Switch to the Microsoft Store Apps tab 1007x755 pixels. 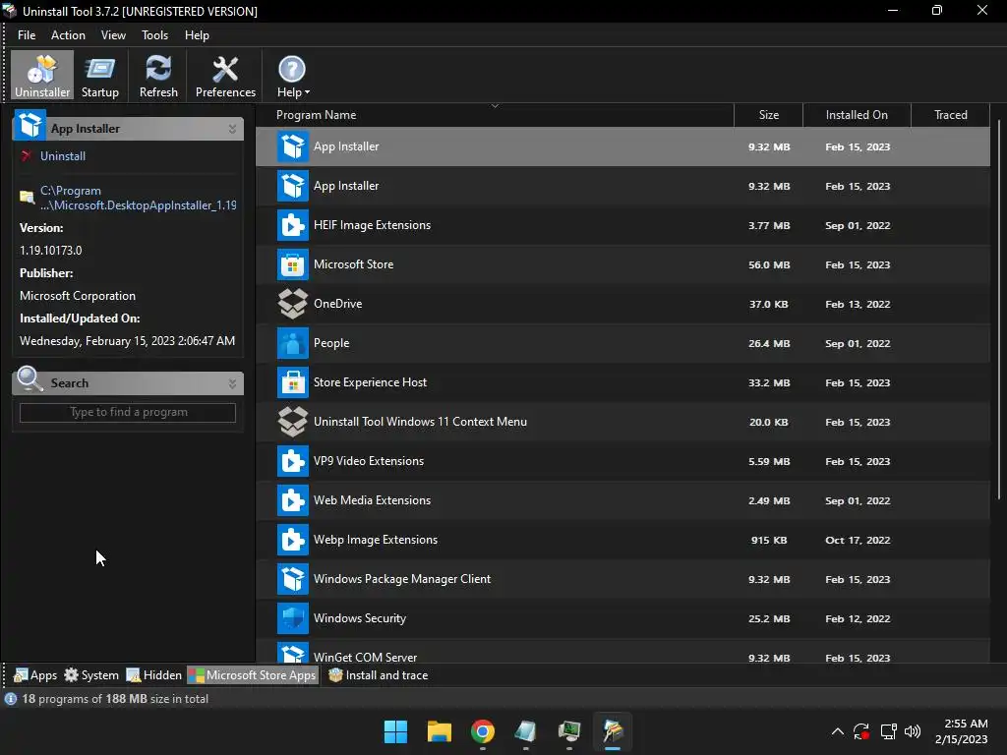(x=253, y=675)
